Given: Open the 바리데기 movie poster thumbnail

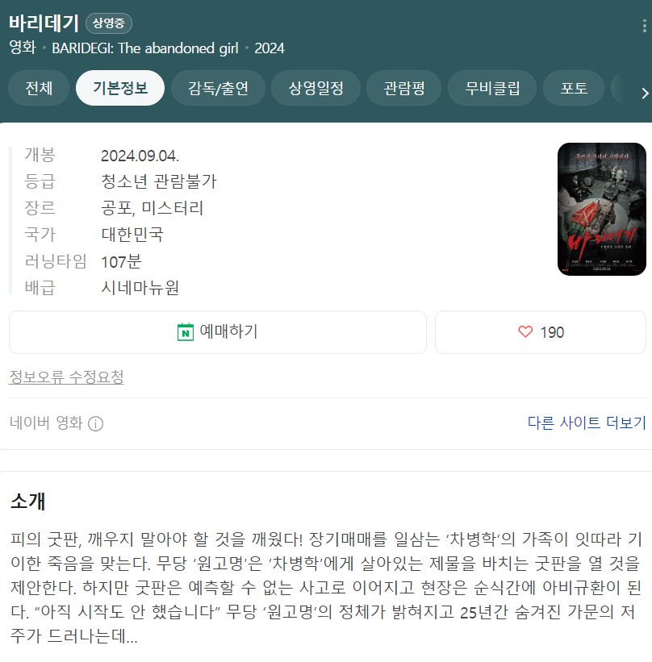Looking at the screenshot, I should [x=602, y=210].
